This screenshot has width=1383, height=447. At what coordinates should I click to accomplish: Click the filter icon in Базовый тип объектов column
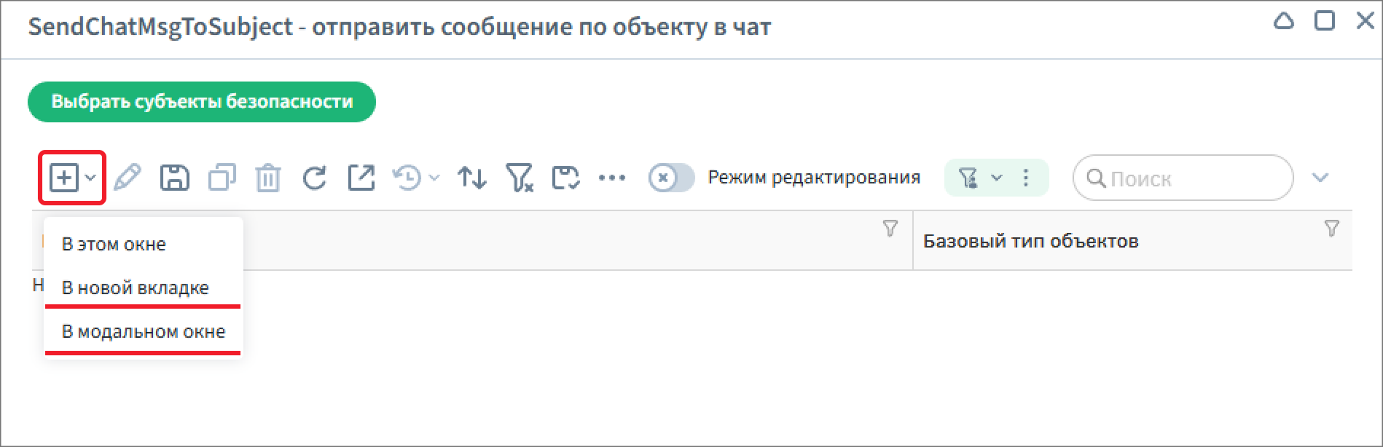(x=1331, y=229)
